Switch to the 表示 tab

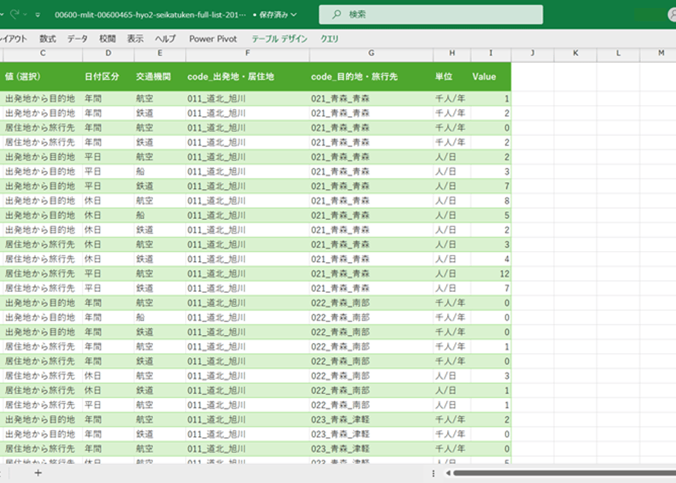135,39
